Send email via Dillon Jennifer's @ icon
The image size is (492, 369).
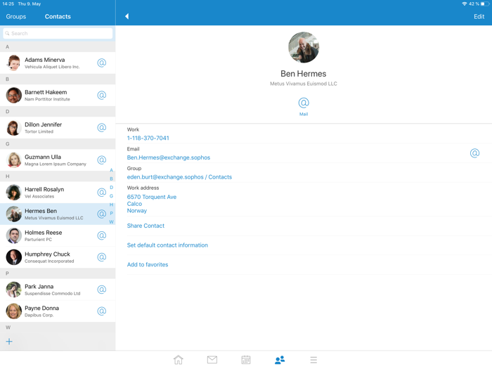[x=101, y=127]
